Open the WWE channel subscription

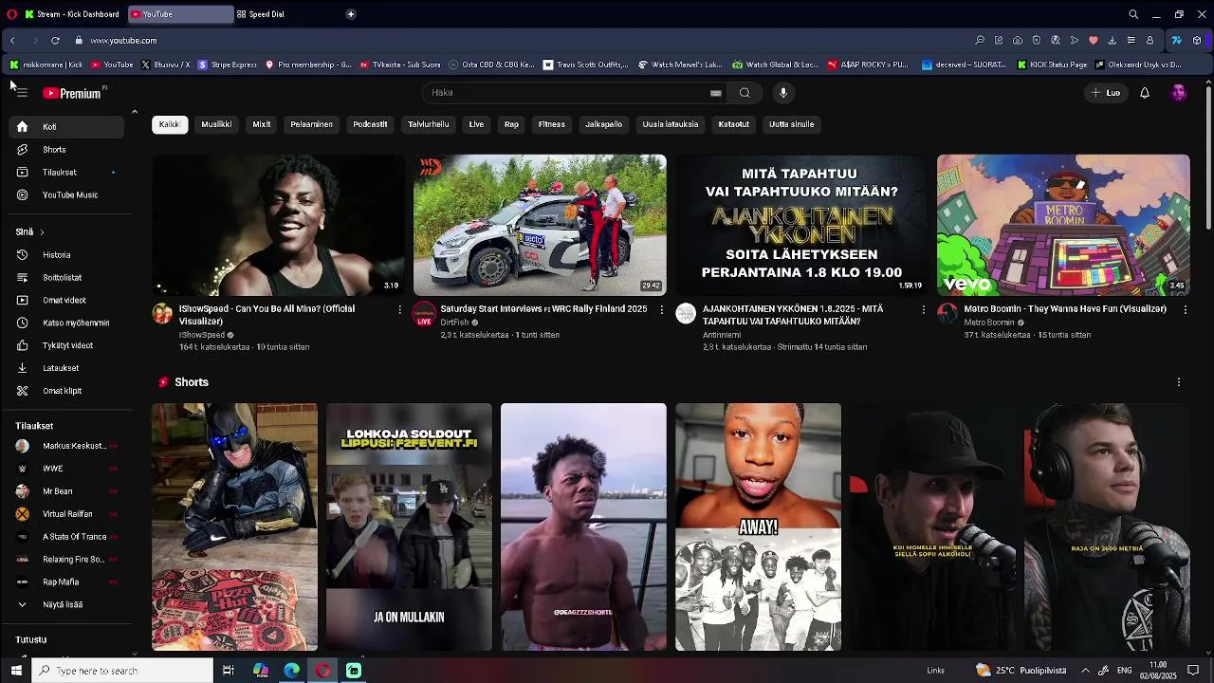[66, 469]
